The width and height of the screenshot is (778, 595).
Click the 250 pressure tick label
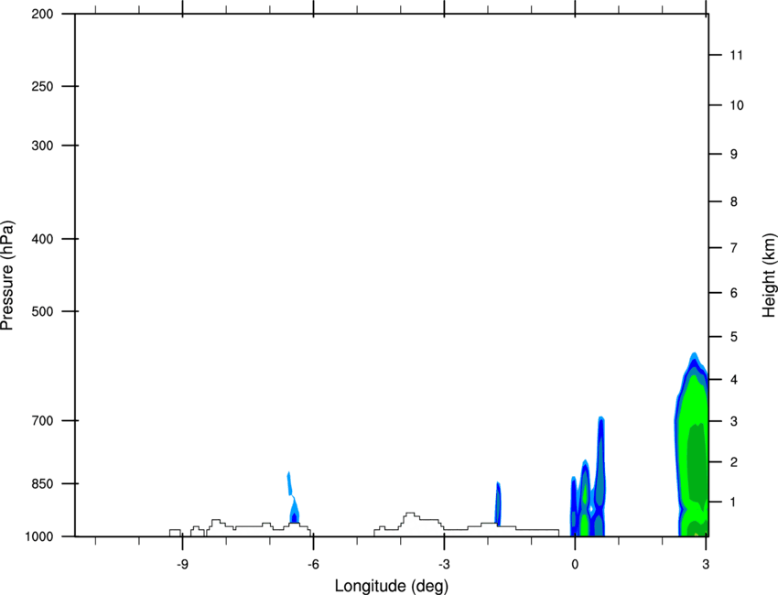42,86
